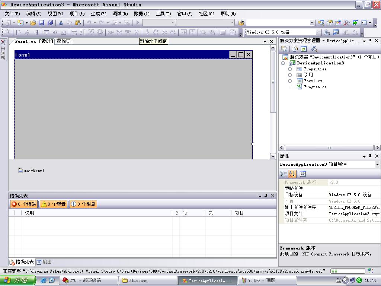Viewport: 381px width, 286px height.
Task: Click the Add New Item toolbar icon
Action: 20,23
